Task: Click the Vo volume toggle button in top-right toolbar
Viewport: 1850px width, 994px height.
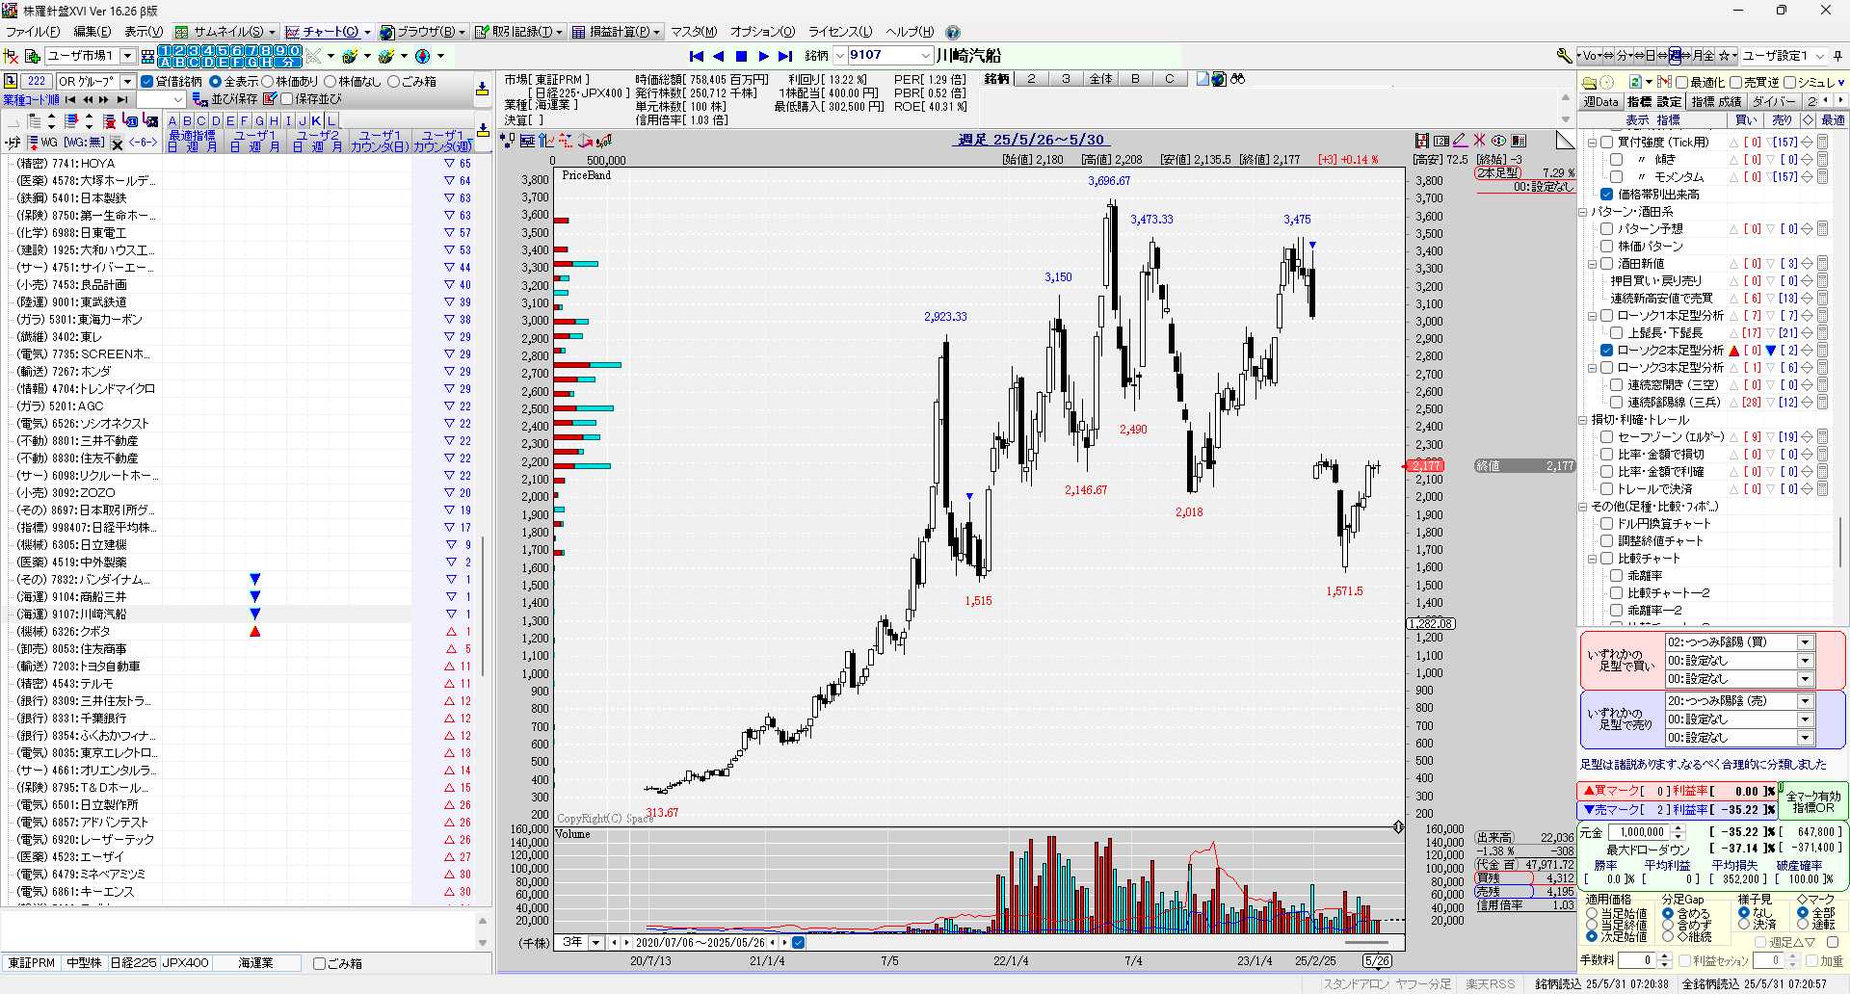Action: tap(1591, 56)
